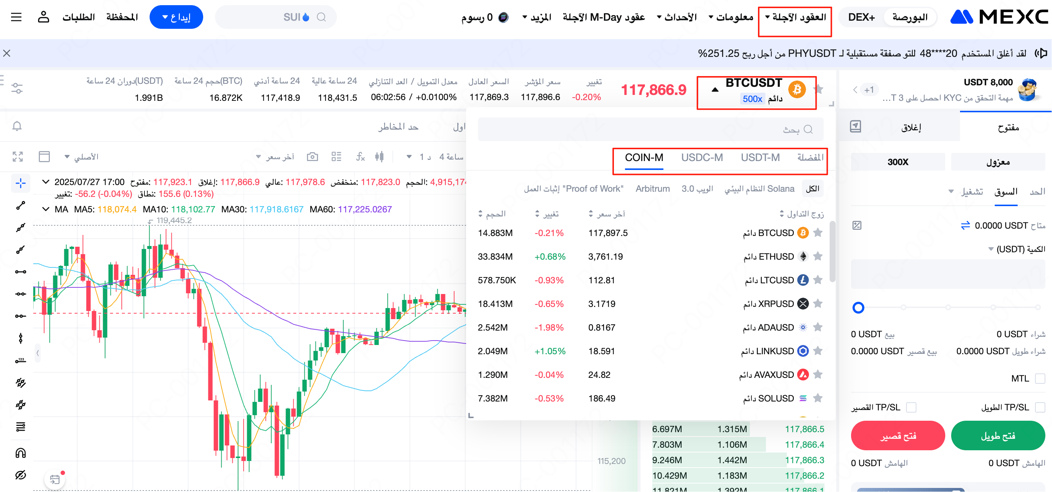Click the search magnifier in top bar
Screen dimensions: 1052x492
[x=321, y=17]
